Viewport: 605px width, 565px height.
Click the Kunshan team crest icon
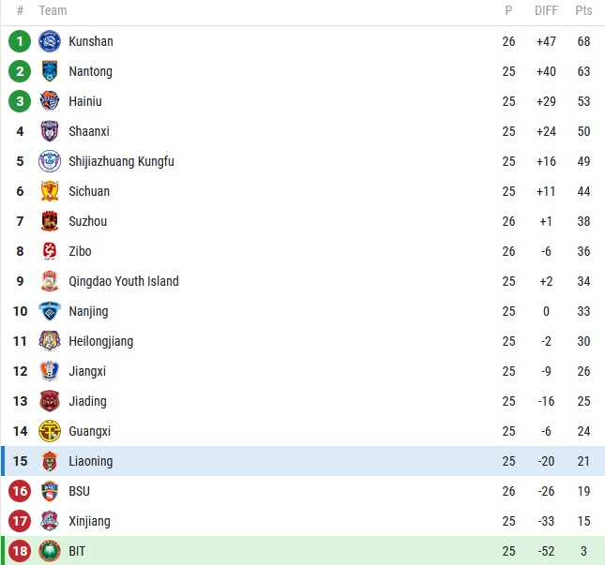pos(50,41)
